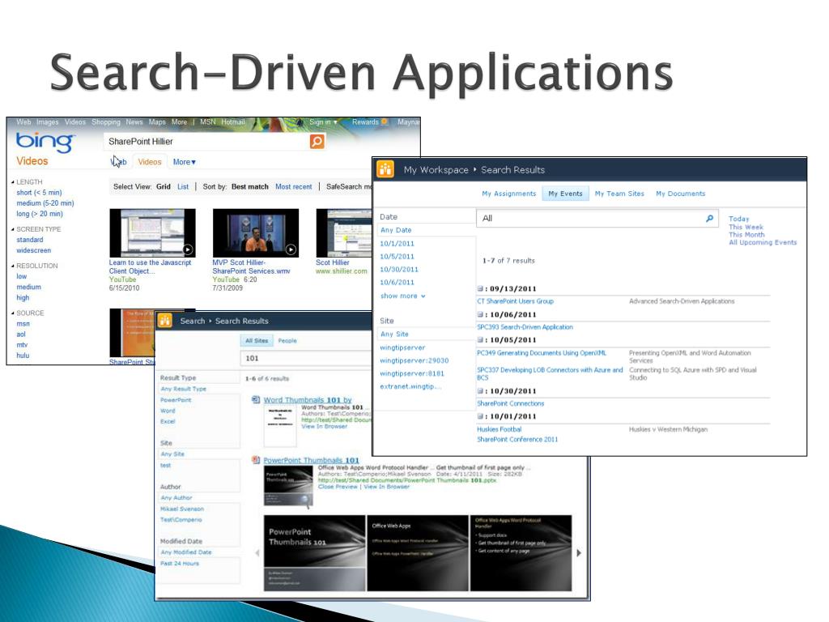Click the previous arrow of the slide preview carousel

tap(257, 552)
